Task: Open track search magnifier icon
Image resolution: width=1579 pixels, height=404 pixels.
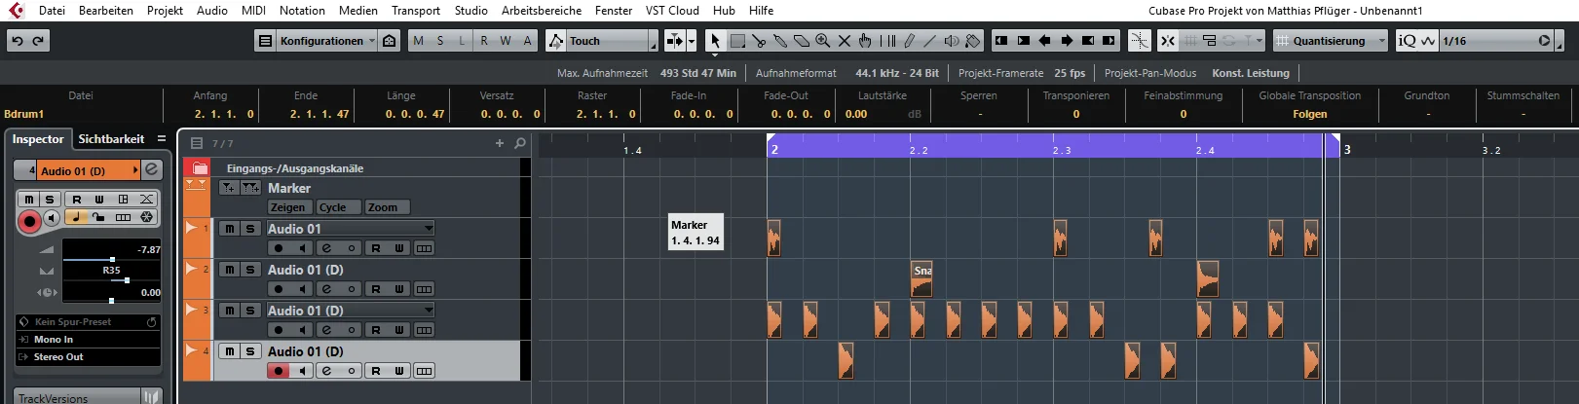Action: [520, 143]
